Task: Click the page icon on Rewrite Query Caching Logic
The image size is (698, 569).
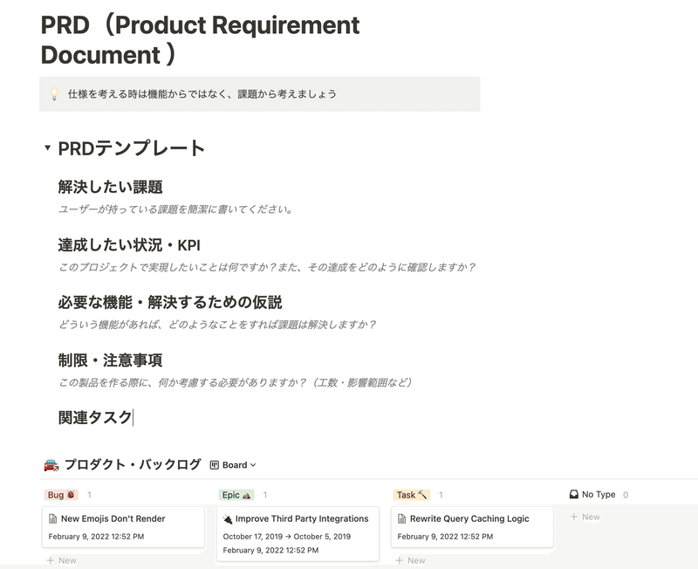Action: pos(401,518)
